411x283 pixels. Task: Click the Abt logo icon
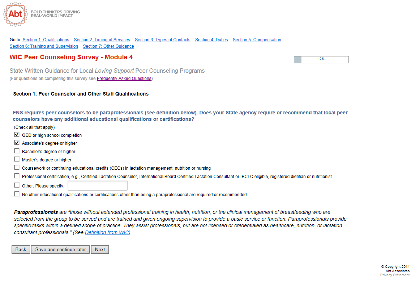tap(15, 14)
